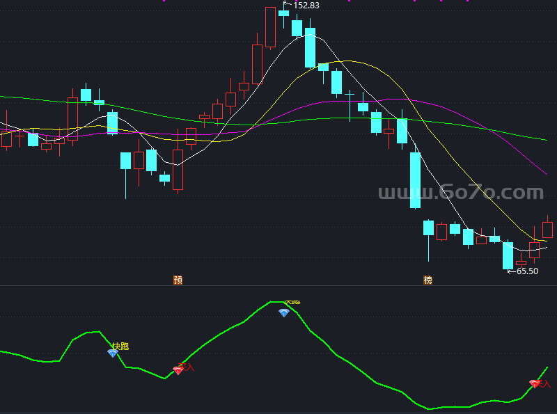Click the www.6o7o.com watermark
Screen dimensions: 557x414
coord(460,193)
